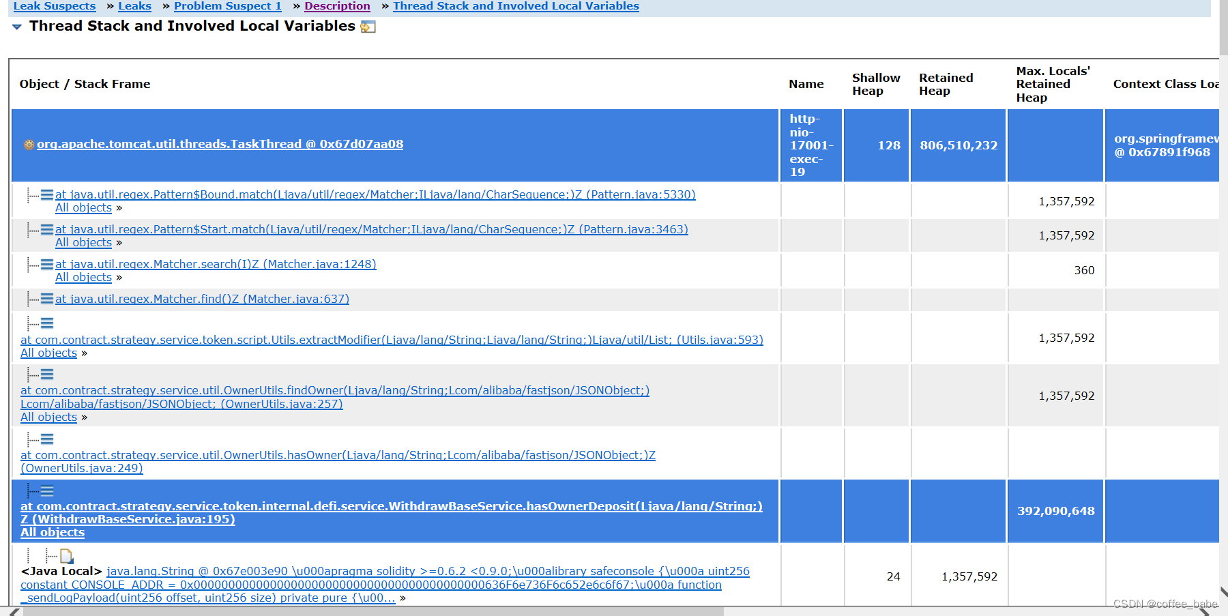Open OwnerUtils.hasOwner stack frame link
The height and width of the screenshot is (616, 1228).
point(338,462)
